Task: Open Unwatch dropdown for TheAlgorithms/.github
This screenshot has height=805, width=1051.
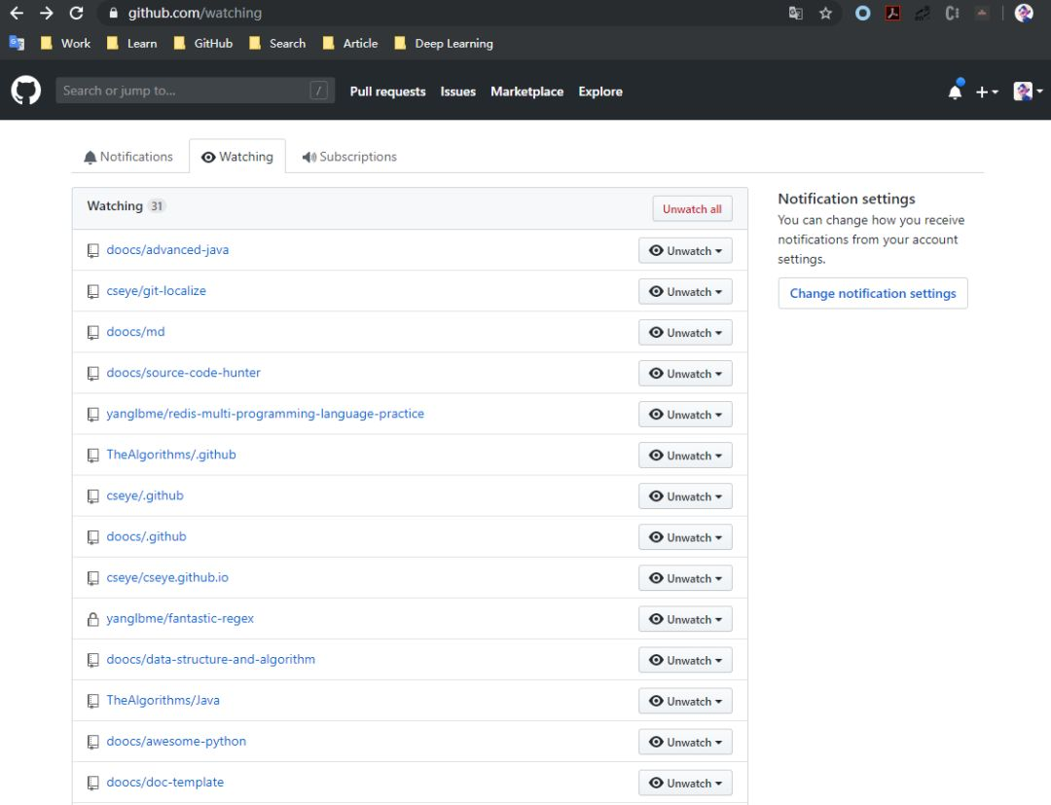Action: [685, 456]
